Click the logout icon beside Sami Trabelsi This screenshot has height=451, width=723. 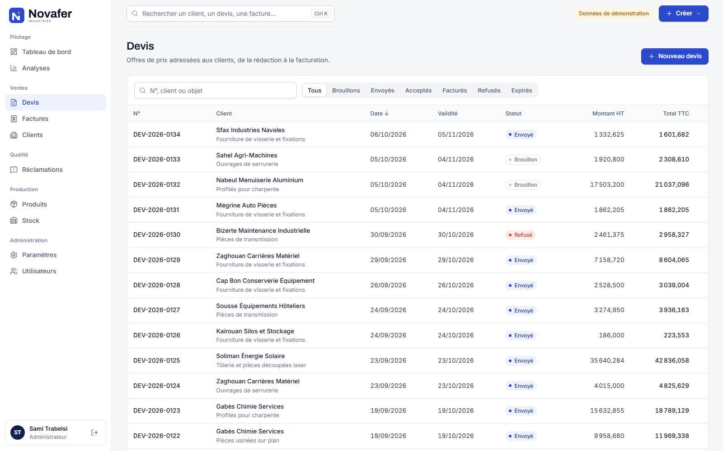(94, 433)
